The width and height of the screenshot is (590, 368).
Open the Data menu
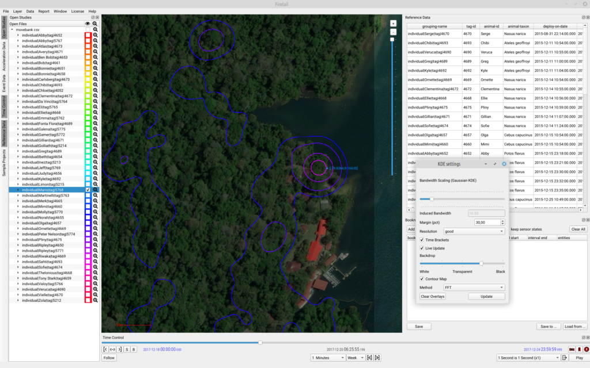[x=30, y=11]
